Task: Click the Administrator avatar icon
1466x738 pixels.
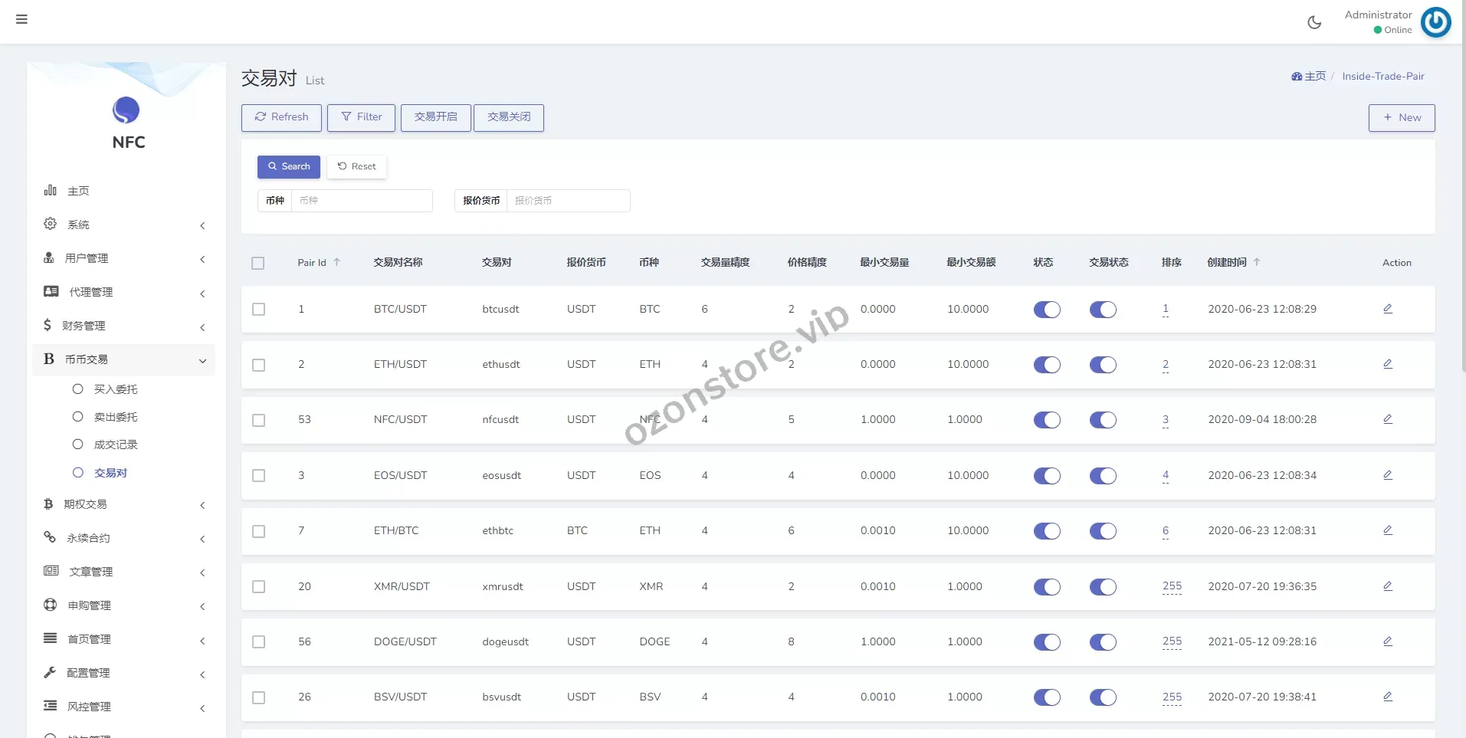Action: click(x=1435, y=22)
